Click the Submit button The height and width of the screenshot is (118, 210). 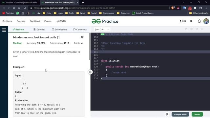197,114
